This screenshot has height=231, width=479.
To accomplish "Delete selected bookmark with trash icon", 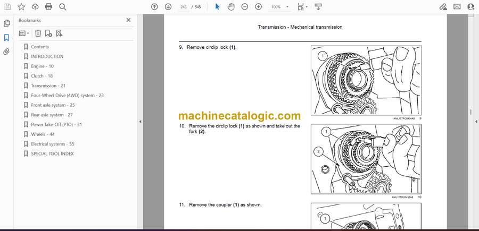I will click(x=38, y=33).
